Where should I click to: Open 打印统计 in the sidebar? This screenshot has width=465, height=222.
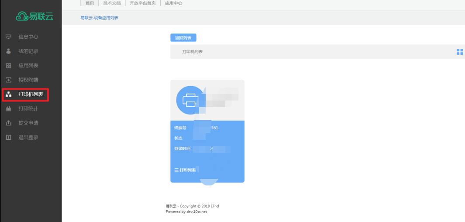coord(28,108)
